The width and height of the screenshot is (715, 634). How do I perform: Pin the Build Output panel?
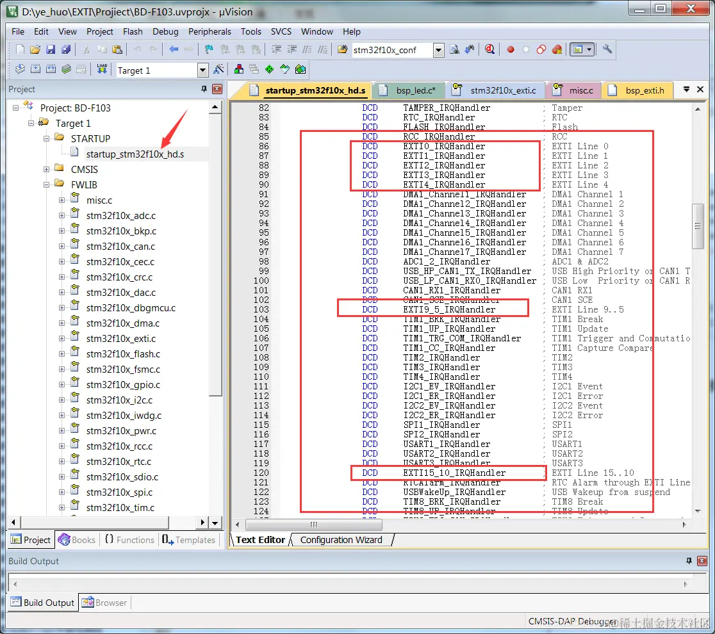pos(689,561)
